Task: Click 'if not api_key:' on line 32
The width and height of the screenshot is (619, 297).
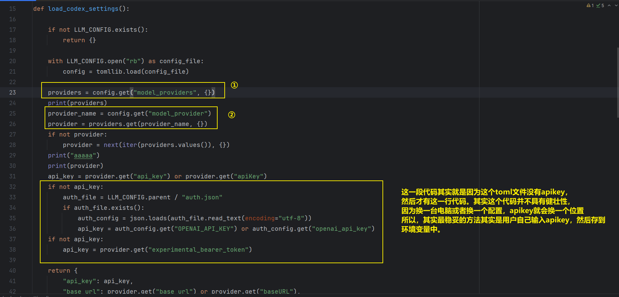Action: (x=76, y=187)
